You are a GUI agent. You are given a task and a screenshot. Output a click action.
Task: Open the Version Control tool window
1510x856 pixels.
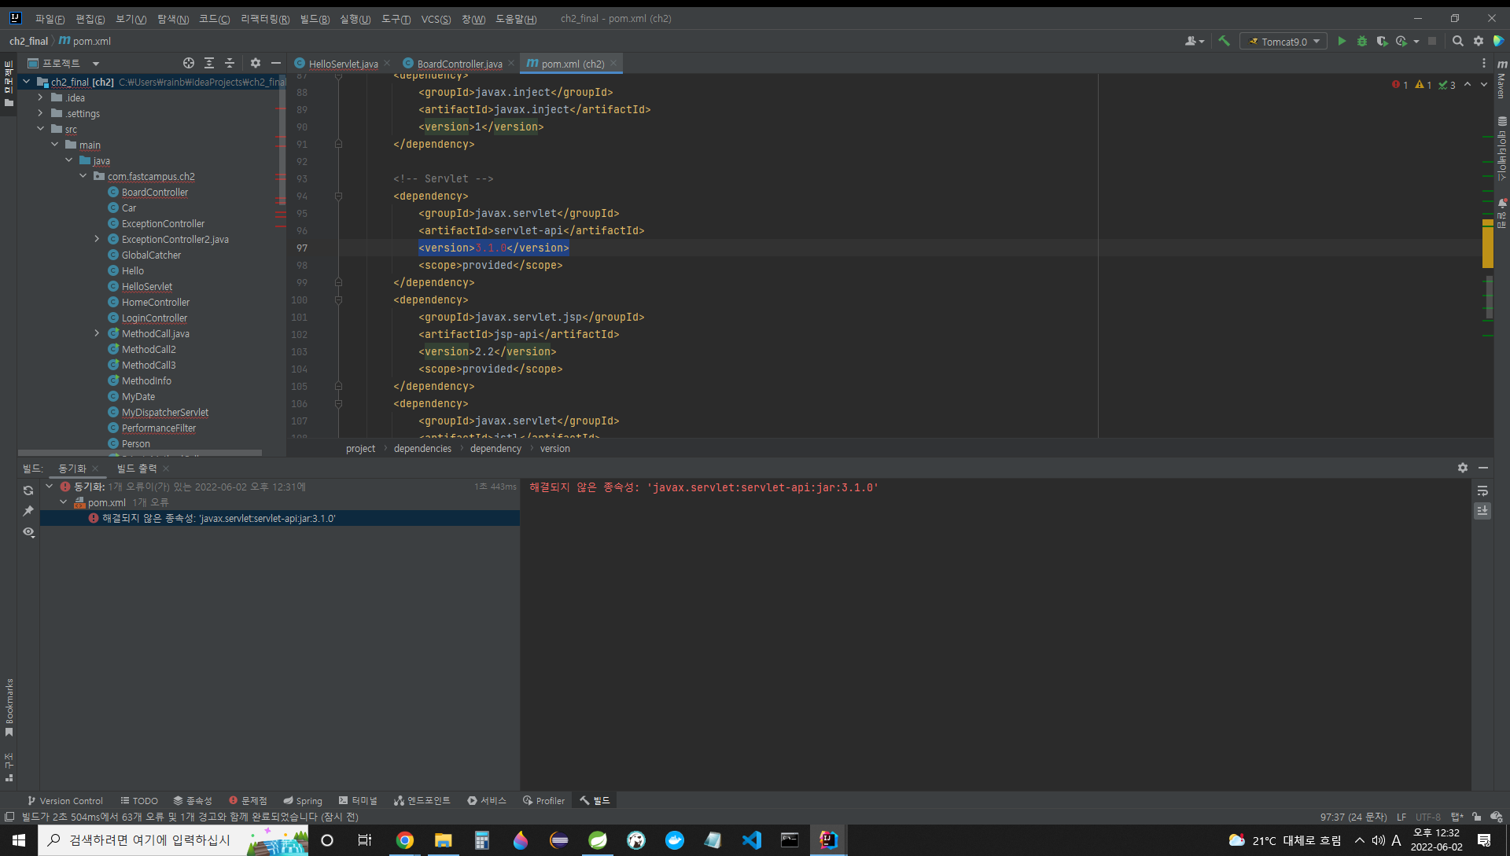coord(65,800)
